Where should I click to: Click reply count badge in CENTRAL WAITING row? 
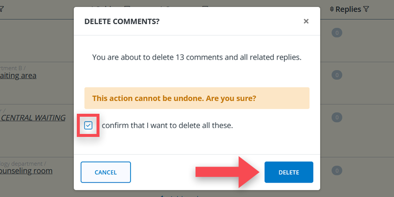tap(336, 117)
